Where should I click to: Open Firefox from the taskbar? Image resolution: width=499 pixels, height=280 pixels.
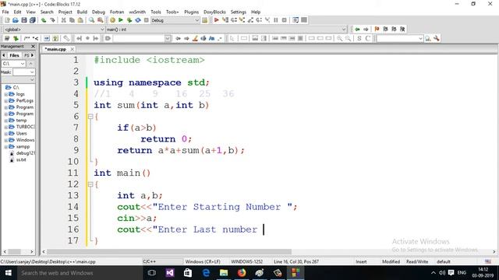[242, 273]
